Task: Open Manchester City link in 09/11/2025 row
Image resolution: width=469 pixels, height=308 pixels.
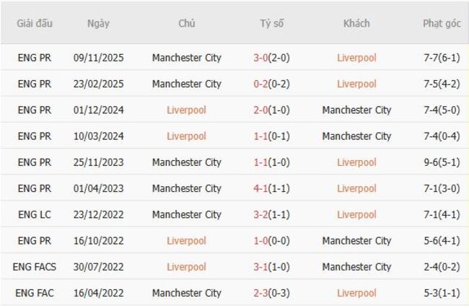Action: [186, 58]
